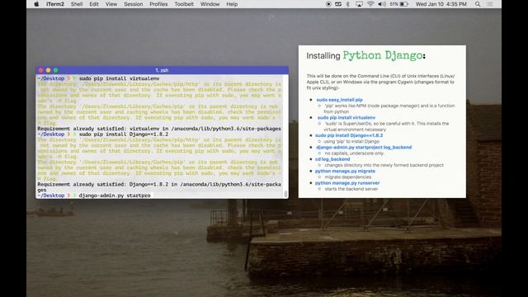Open the AirPlay display menu icon
Image resolution: width=528 pixels, height=297 pixels.
(x=360, y=4)
